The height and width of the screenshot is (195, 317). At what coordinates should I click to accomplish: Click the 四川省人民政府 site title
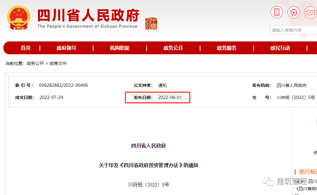click(x=88, y=15)
